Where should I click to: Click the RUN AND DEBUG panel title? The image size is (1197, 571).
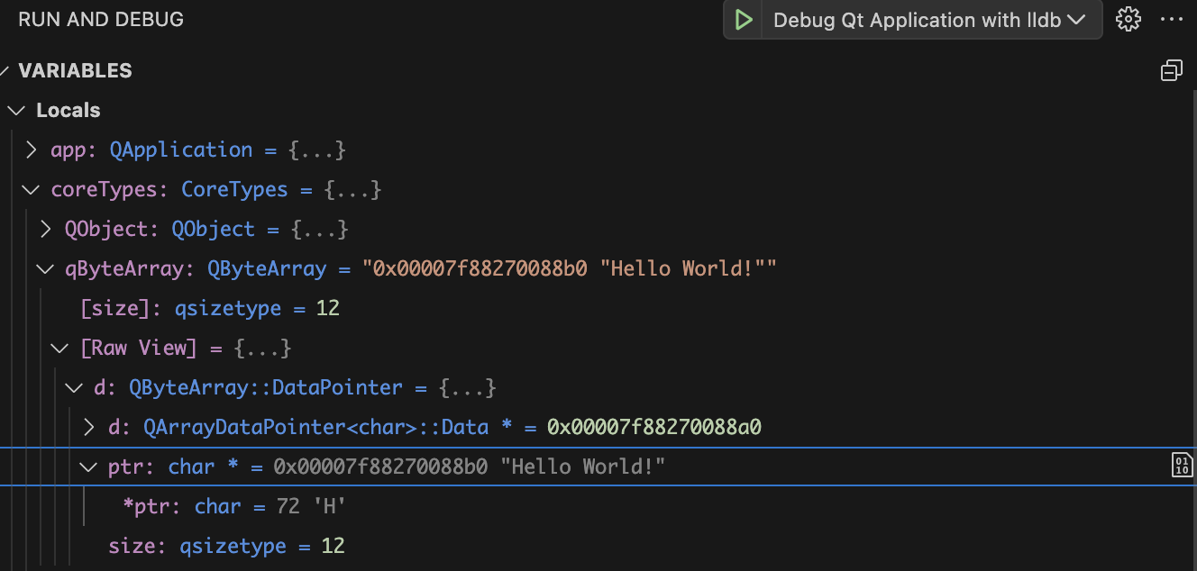pyautogui.click(x=101, y=20)
